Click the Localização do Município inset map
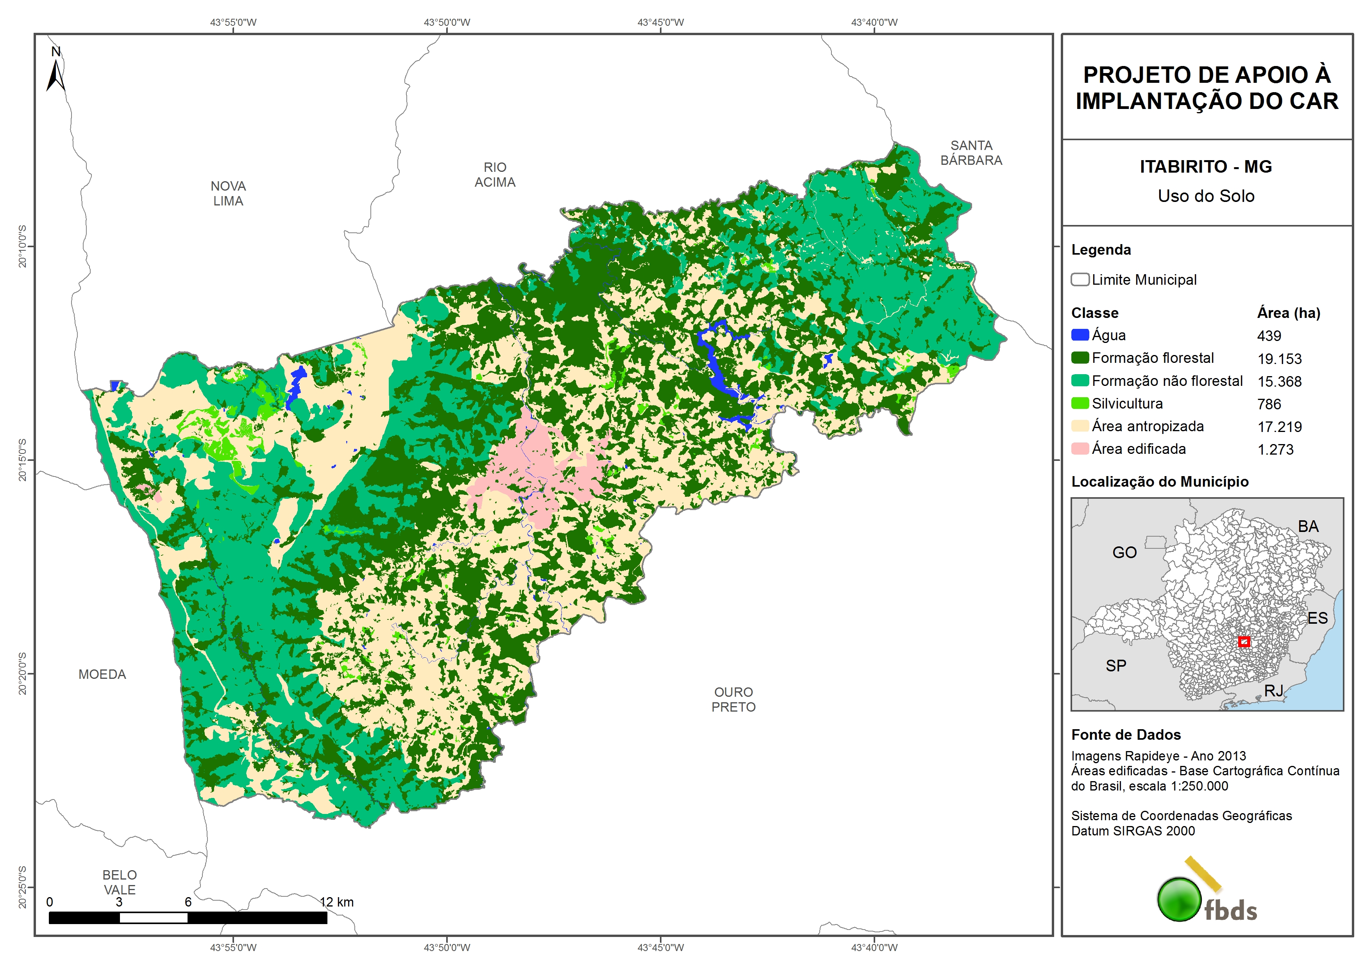Screen dimensions: 1371x969 [x=1207, y=603]
